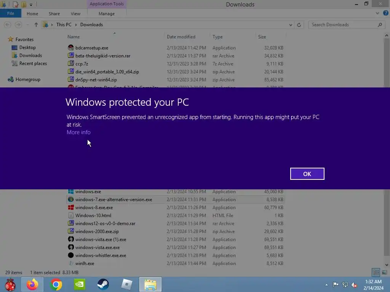The image size is (390, 292).
Task: Open NVIDIA app from the taskbar
Action: [x=80, y=284]
